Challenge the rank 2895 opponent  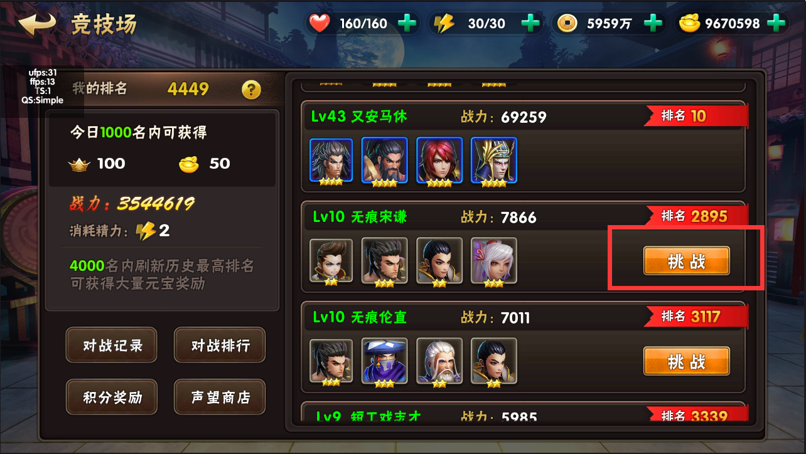point(686,261)
